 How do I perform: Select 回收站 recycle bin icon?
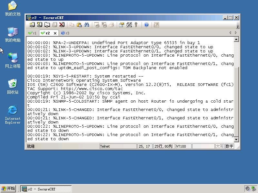pyautogui.click(x=13, y=87)
